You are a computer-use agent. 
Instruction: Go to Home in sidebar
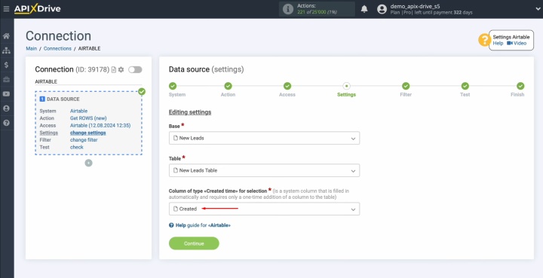[6, 36]
